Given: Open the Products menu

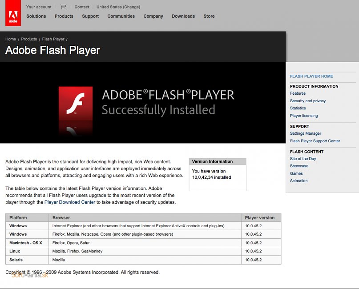Looking at the screenshot, I should coord(64,16).
